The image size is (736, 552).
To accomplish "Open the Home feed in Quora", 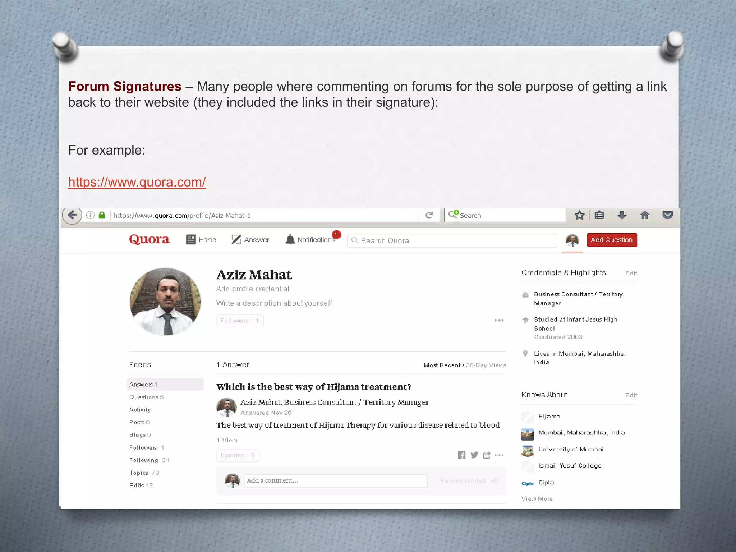I will pos(201,240).
